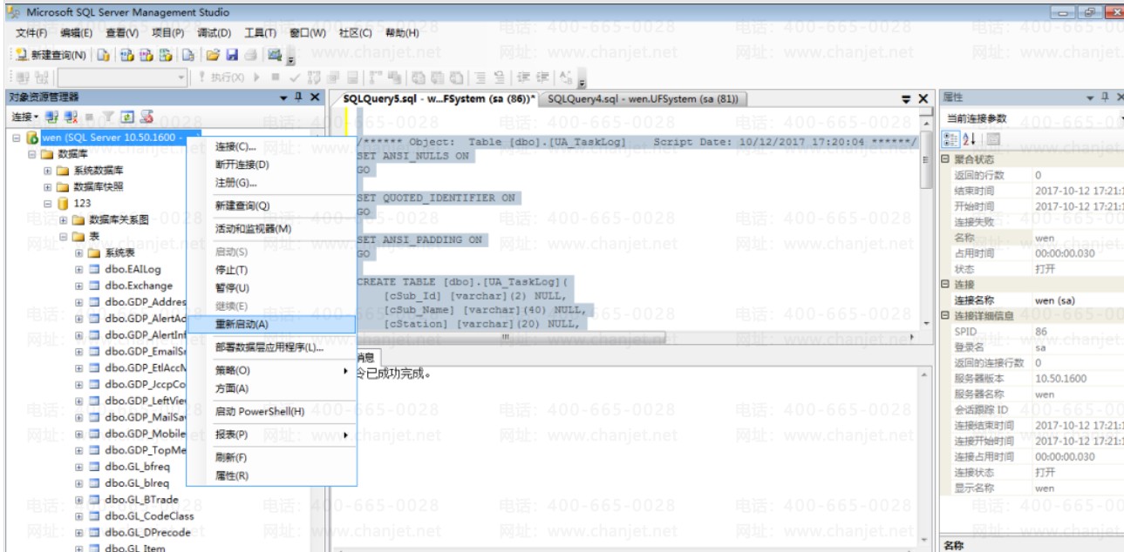Open the 工具(T) menu
Screen dimensions: 1124x552
260,33
